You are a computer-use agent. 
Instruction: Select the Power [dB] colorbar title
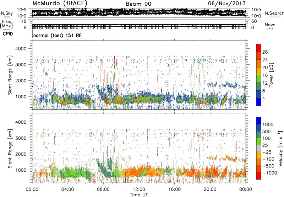pyautogui.click(x=271, y=75)
